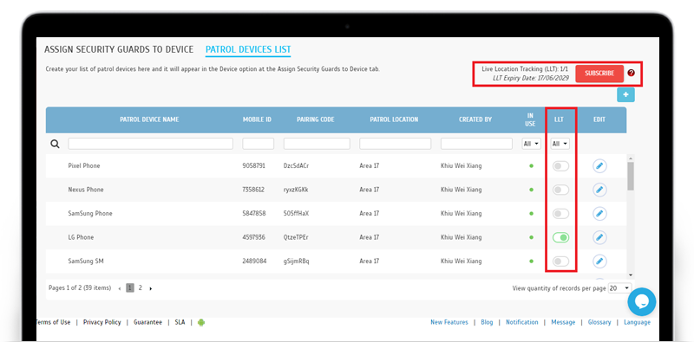Focus the Created By filter field
Image resolution: width=694 pixels, height=342 pixels.
tap(476, 144)
